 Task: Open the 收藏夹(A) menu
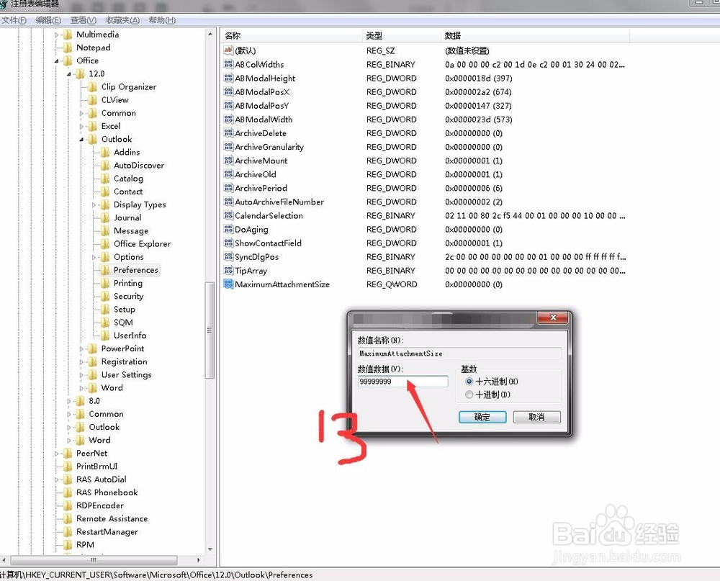click(x=122, y=20)
